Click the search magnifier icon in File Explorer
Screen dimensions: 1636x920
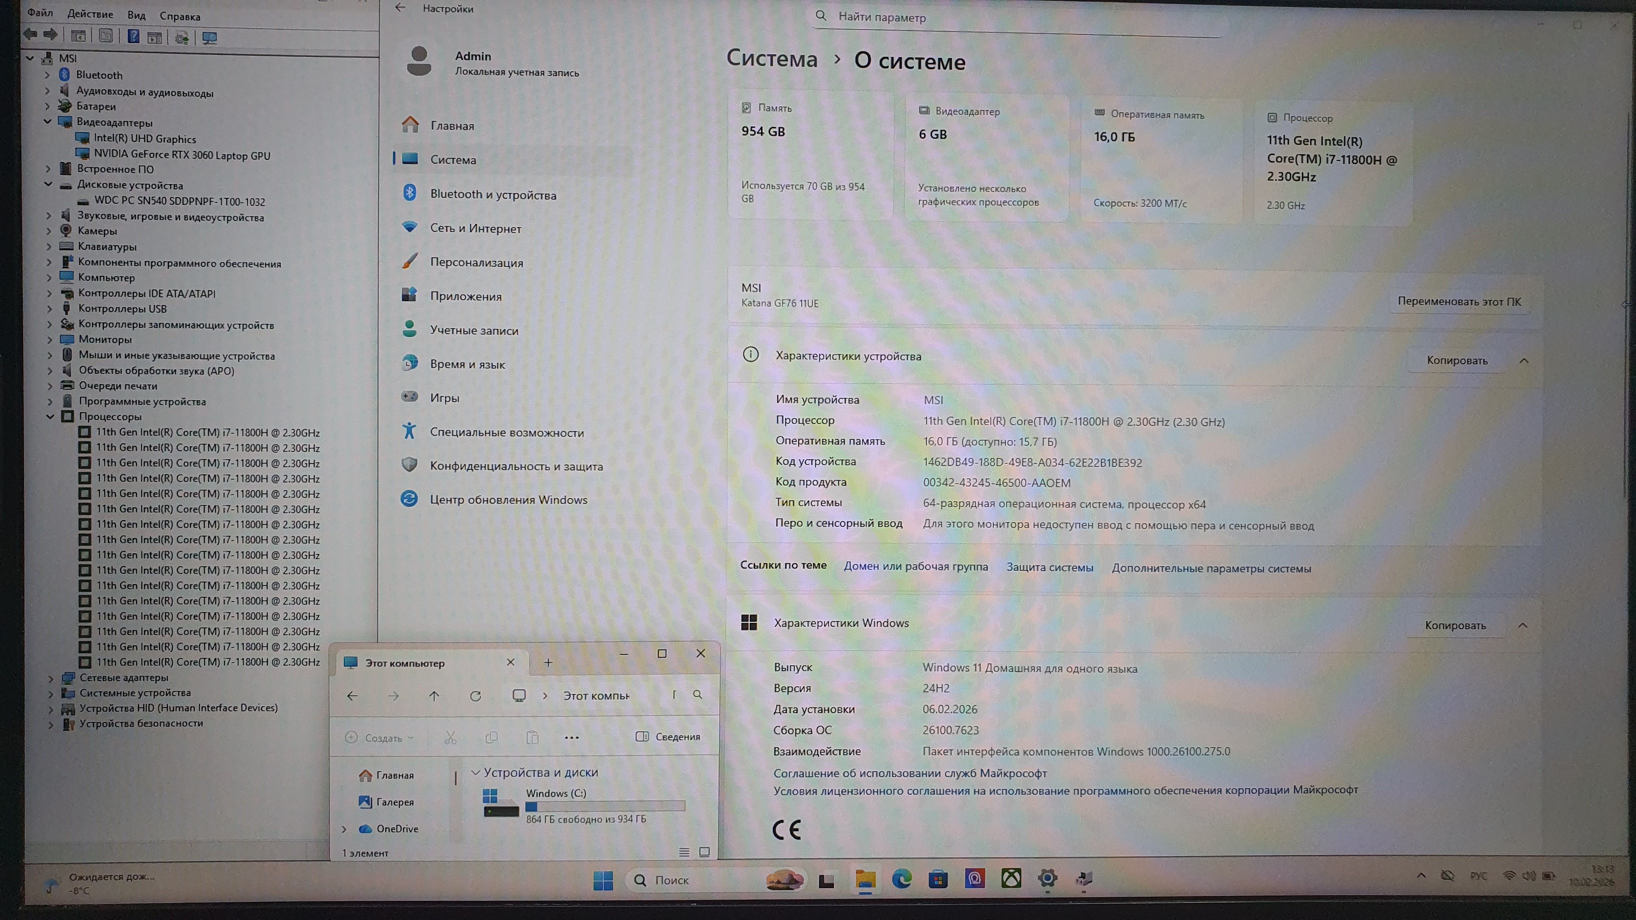[697, 694]
